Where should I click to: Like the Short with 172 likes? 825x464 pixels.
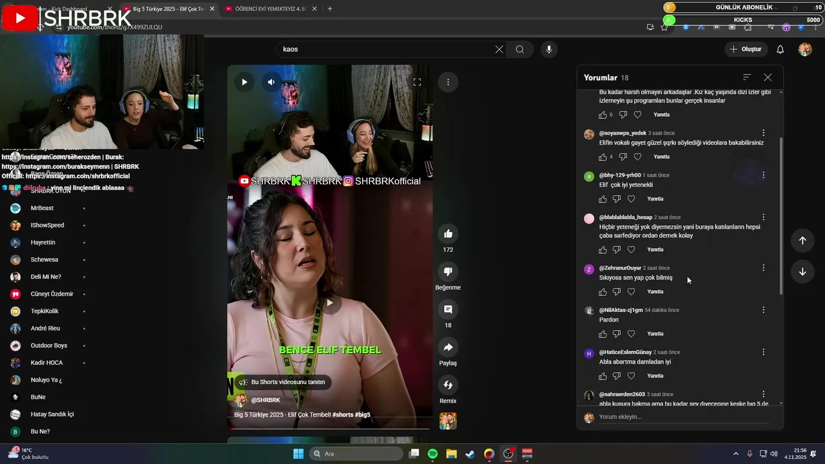448,234
